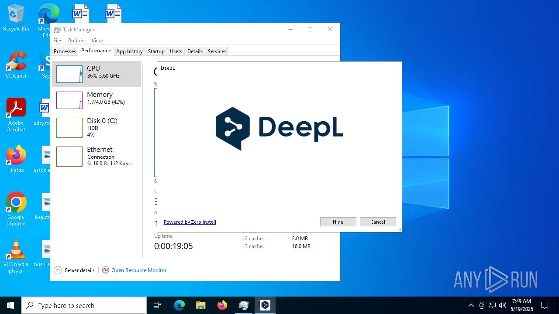Click the Hide button in DeepL dialog
559x314 pixels.
(x=338, y=222)
